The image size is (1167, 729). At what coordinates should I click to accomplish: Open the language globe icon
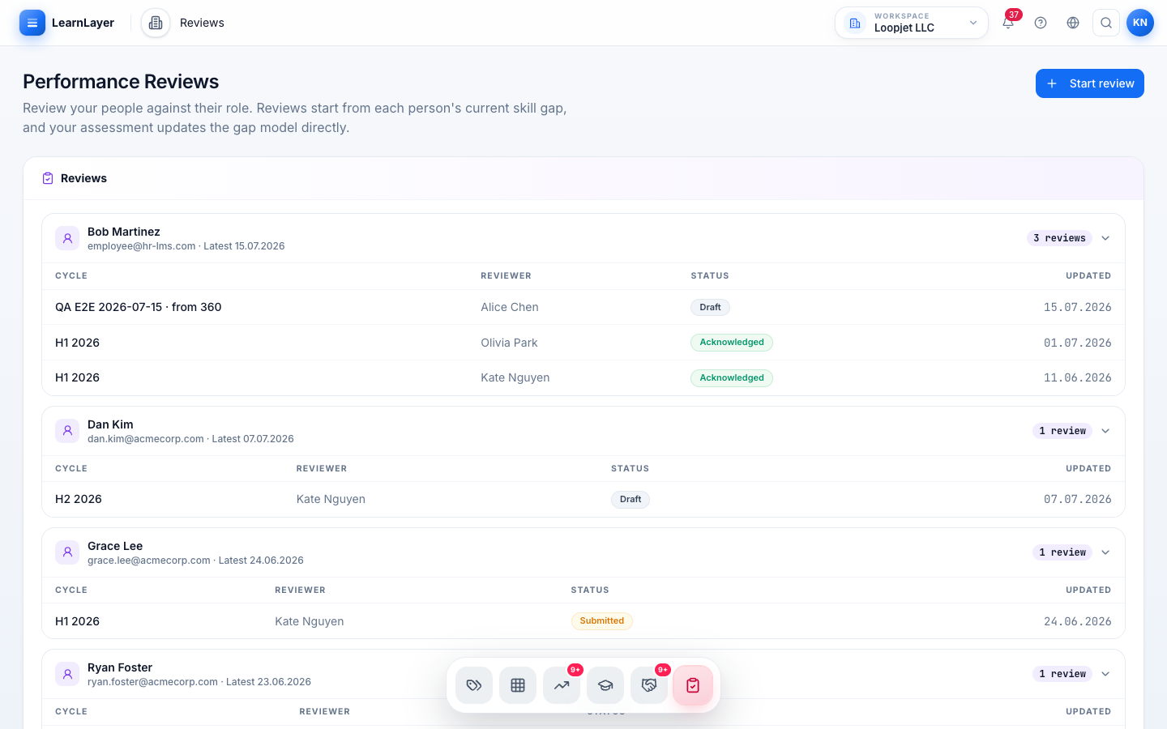tap(1073, 23)
